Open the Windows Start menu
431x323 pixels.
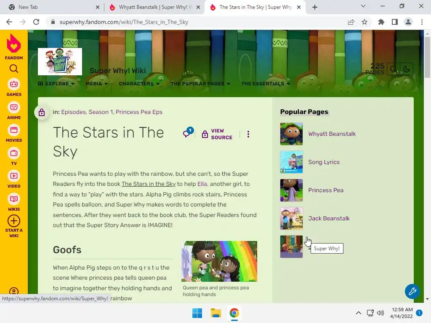197,313
